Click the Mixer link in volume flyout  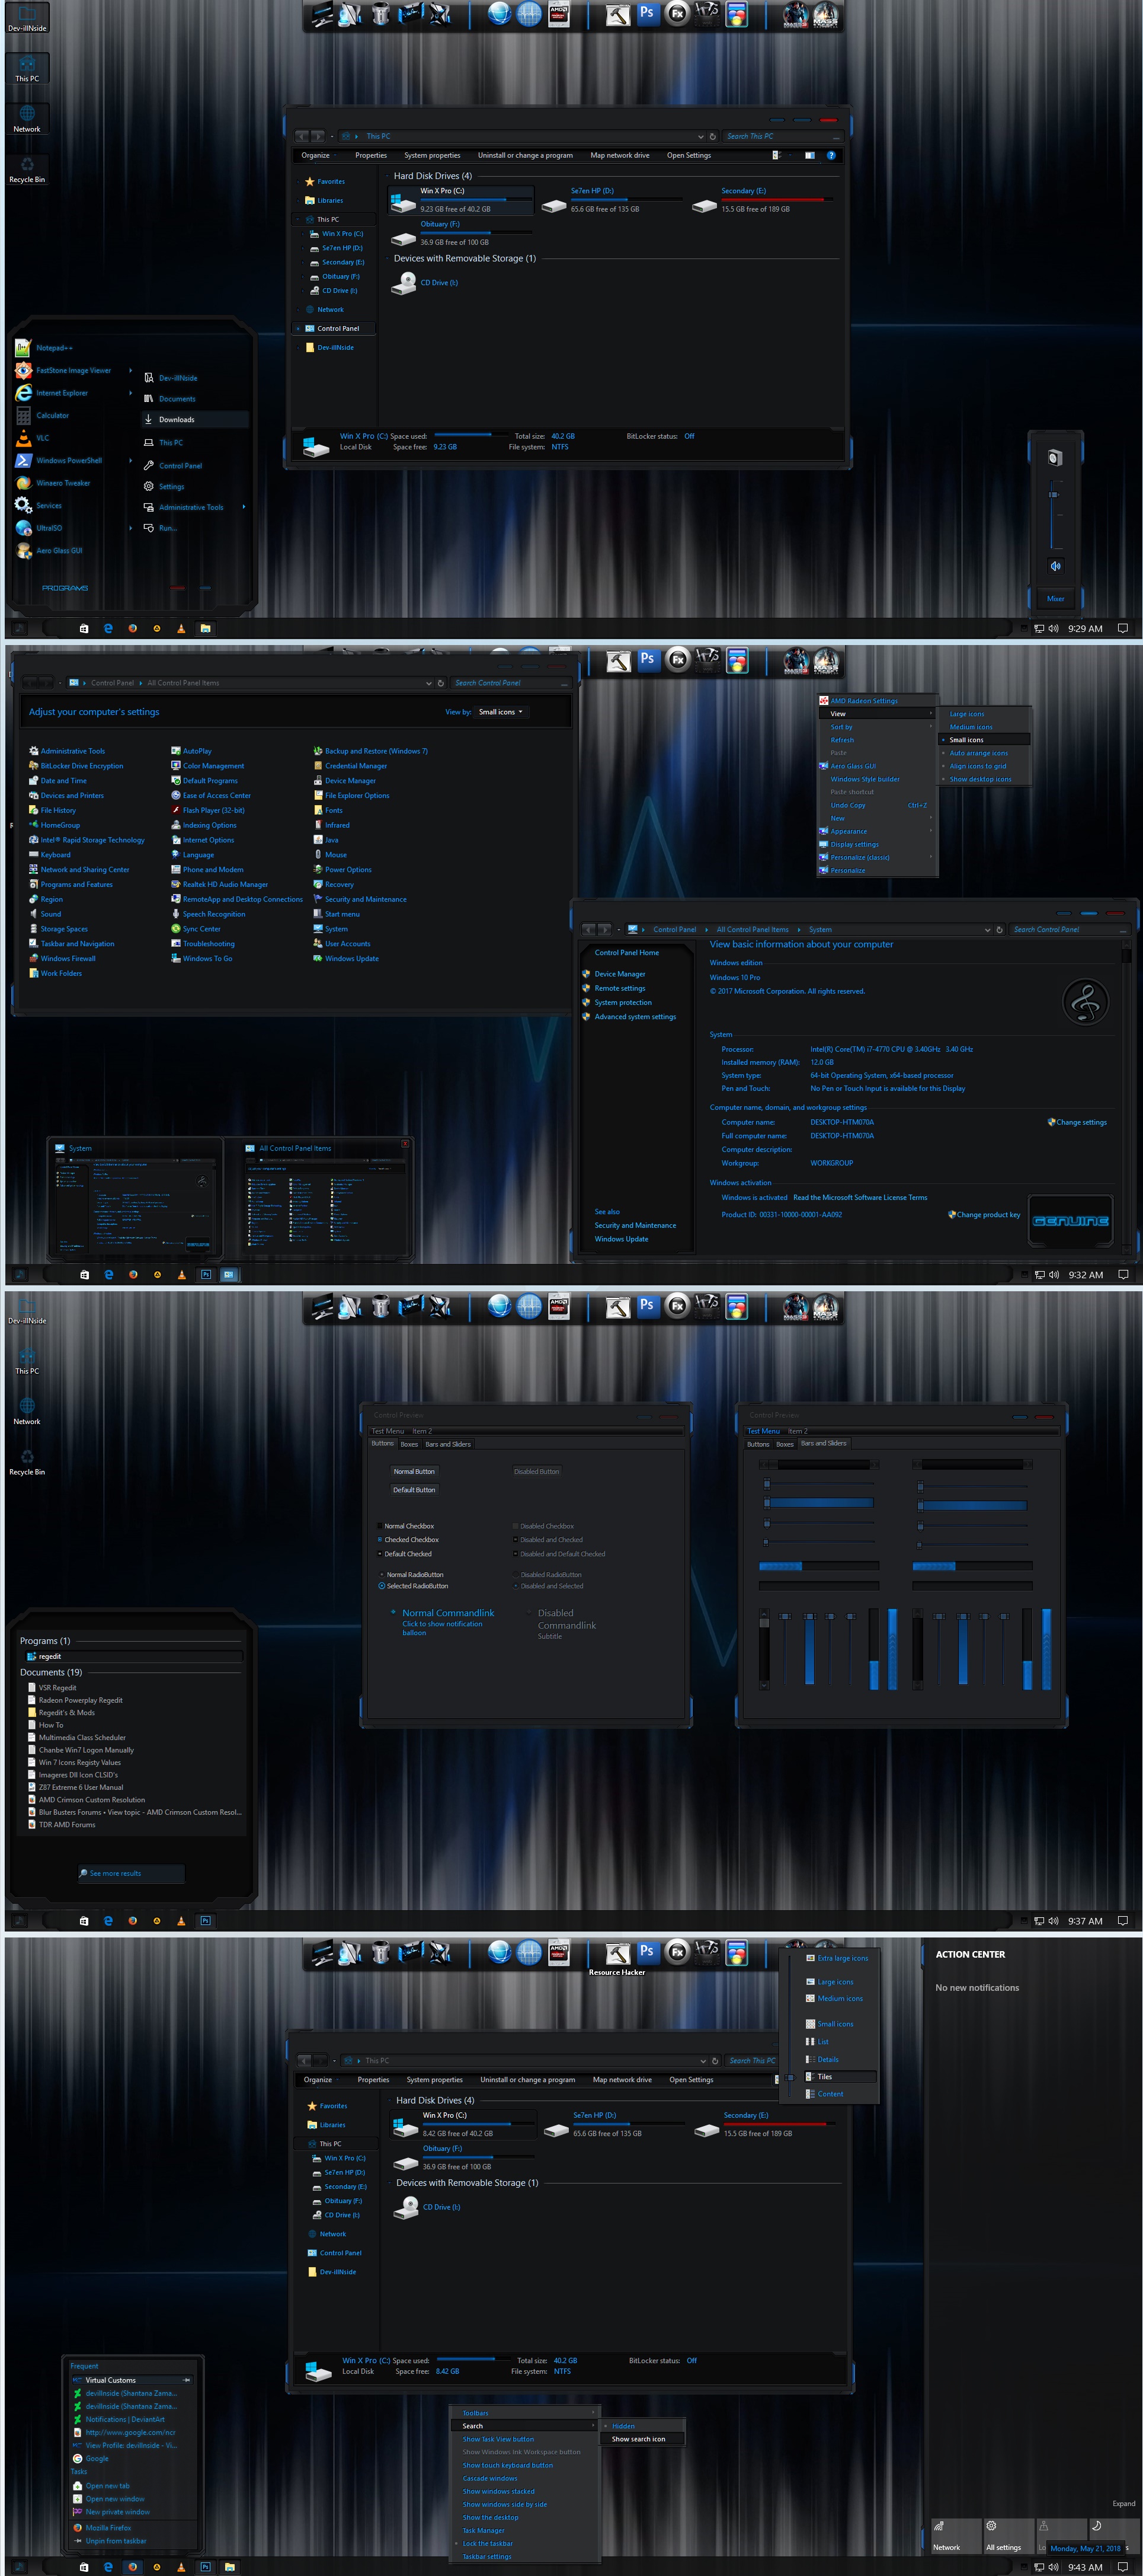pos(1055,599)
